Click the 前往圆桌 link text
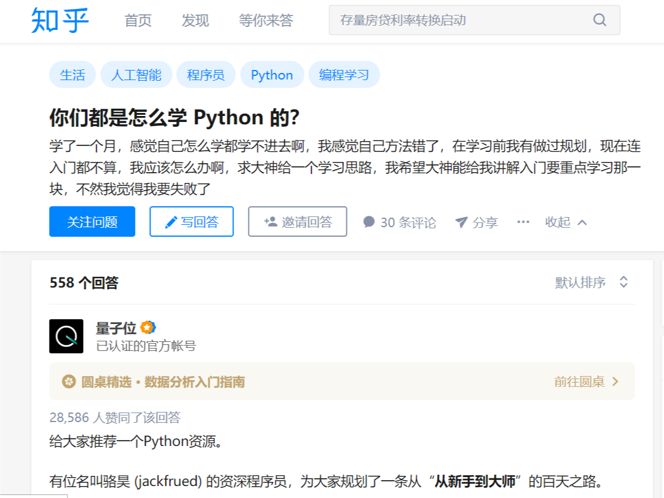The width and height of the screenshot is (664, 498). (x=579, y=382)
